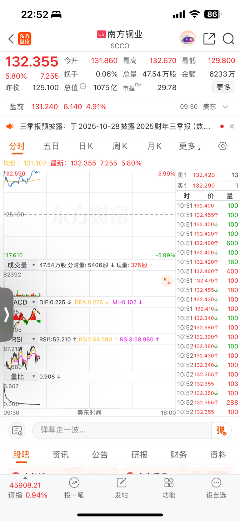Tap the 均价 131.107 label
The width and height of the screenshot is (240, 521).
point(25,163)
